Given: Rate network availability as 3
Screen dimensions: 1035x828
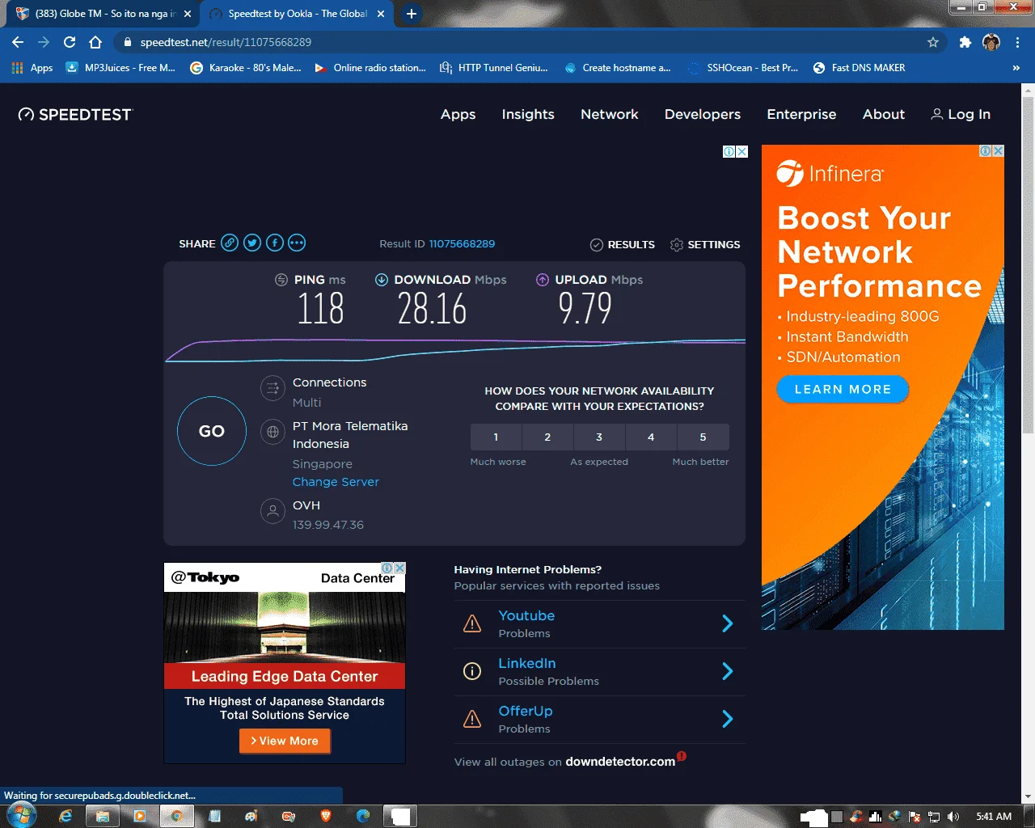Looking at the screenshot, I should (x=599, y=437).
